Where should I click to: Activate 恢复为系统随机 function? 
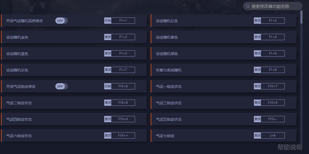tap(258, 70)
